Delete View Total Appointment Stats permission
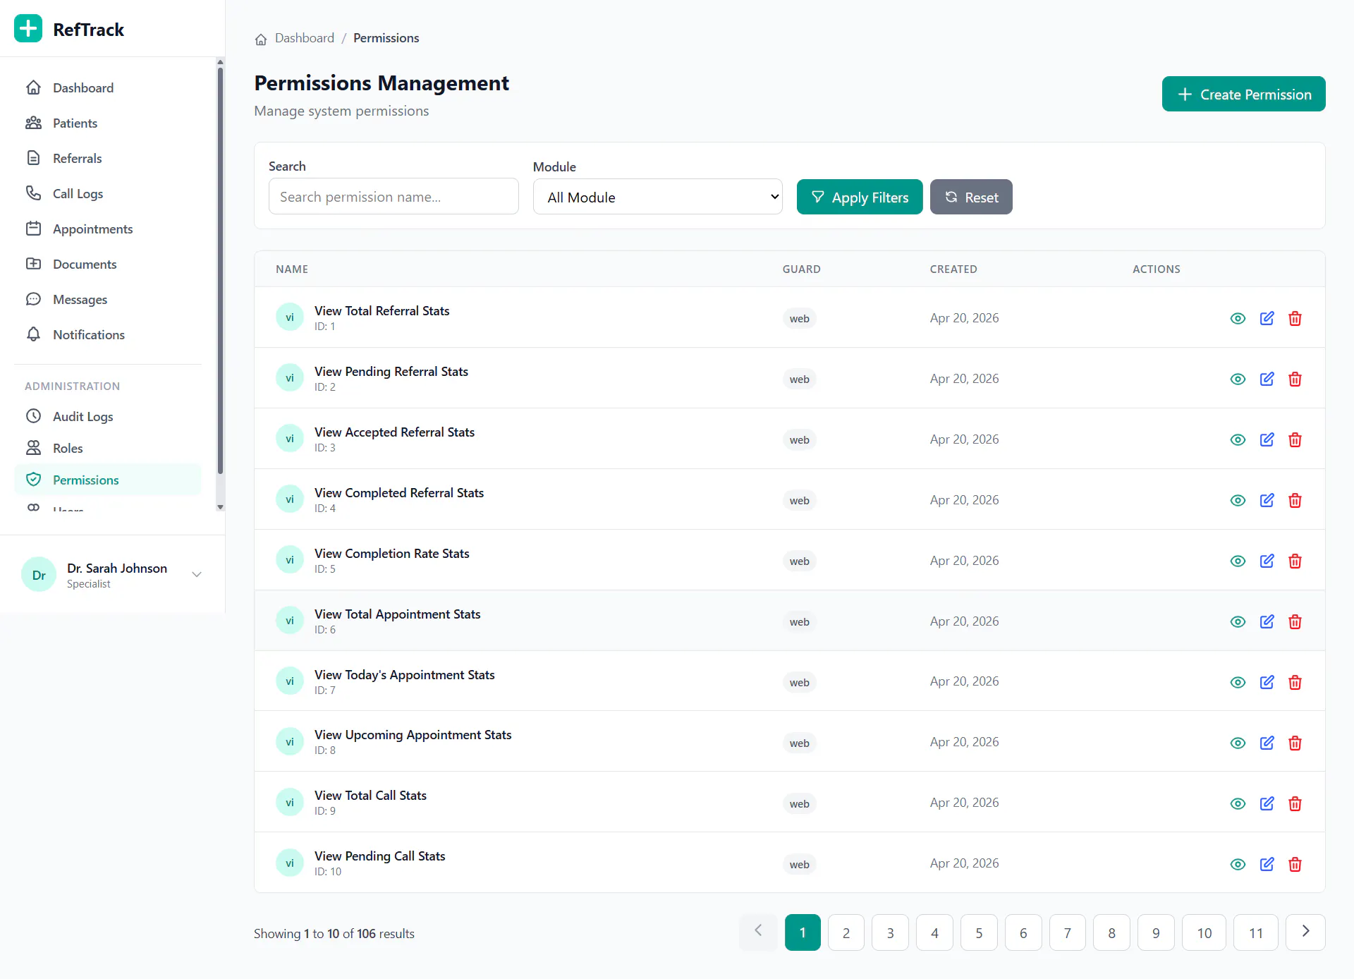This screenshot has width=1354, height=979. point(1295,621)
